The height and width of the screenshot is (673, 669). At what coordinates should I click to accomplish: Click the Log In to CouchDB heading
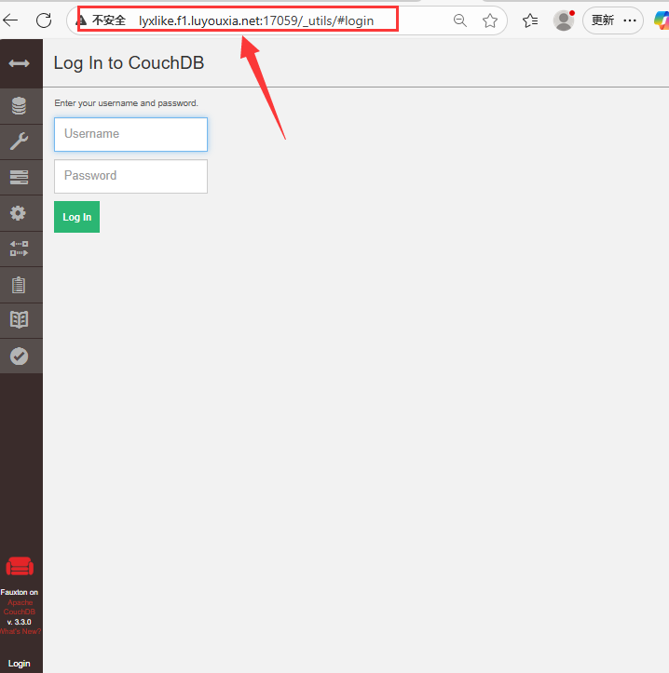129,63
